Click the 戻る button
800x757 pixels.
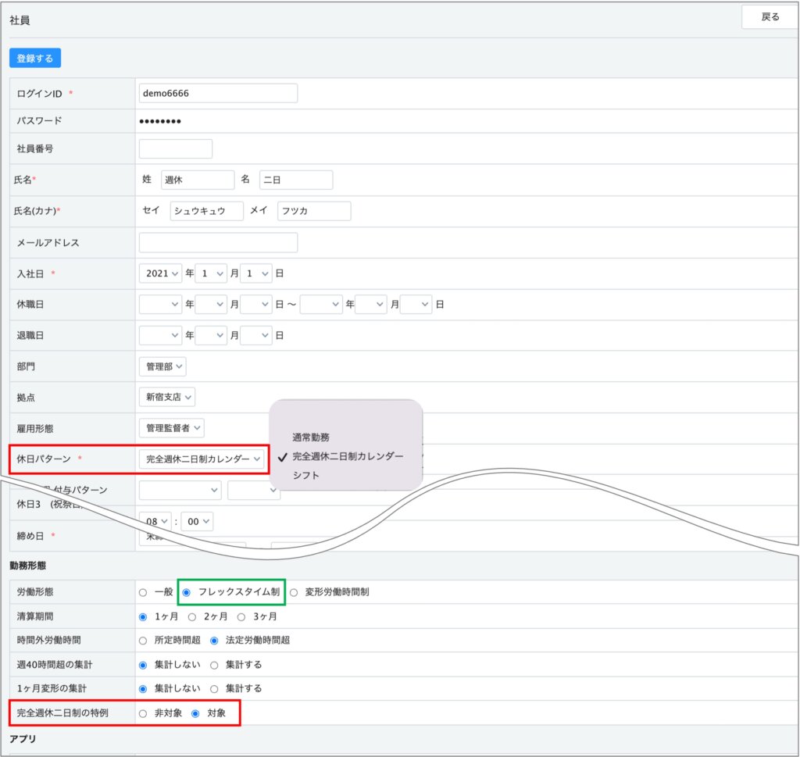pos(770,17)
